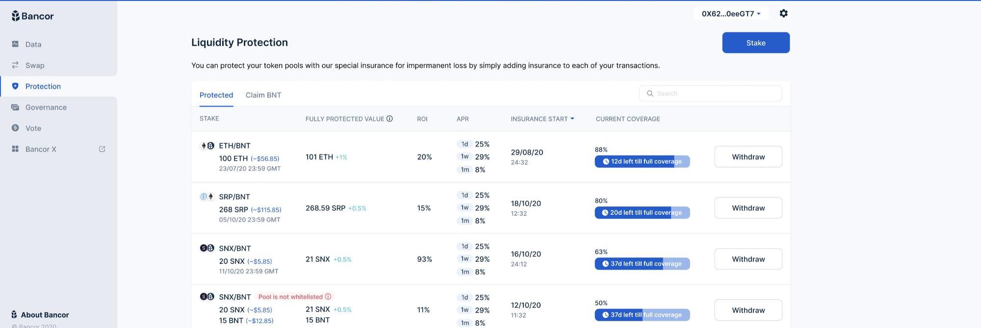Click the Pool is not whitelisted warning icon
The width and height of the screenshot is (981, 328).
click(328, 297)
